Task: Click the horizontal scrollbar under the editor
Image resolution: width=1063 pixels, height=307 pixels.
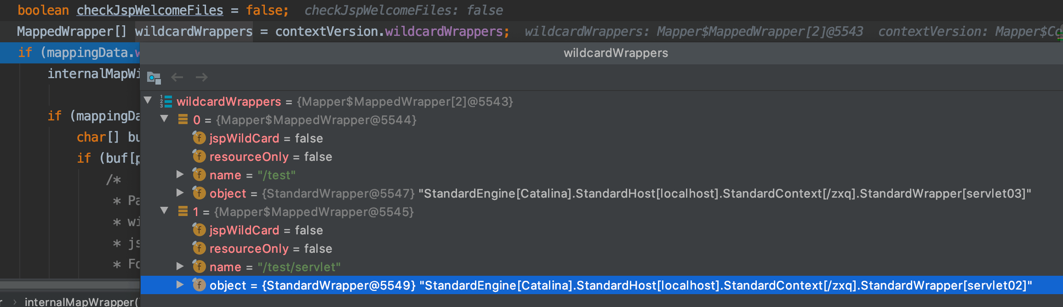Action: pos(70,285)
